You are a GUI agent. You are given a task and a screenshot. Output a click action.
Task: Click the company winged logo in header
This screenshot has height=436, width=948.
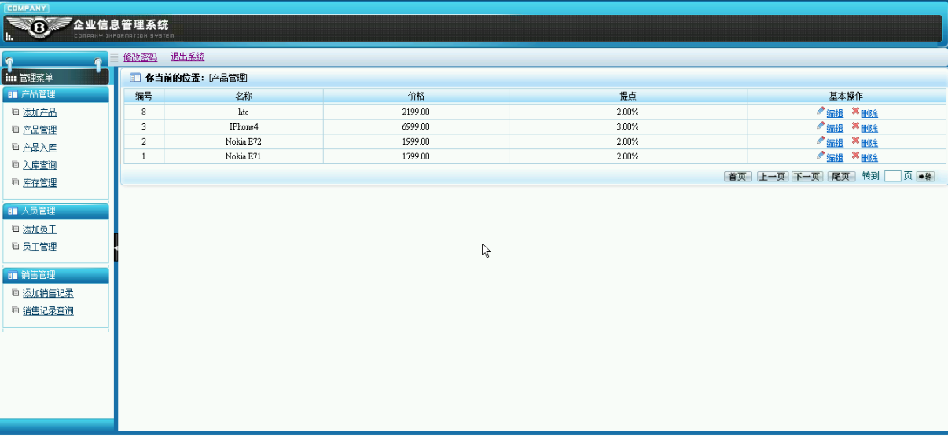[39, 28]
